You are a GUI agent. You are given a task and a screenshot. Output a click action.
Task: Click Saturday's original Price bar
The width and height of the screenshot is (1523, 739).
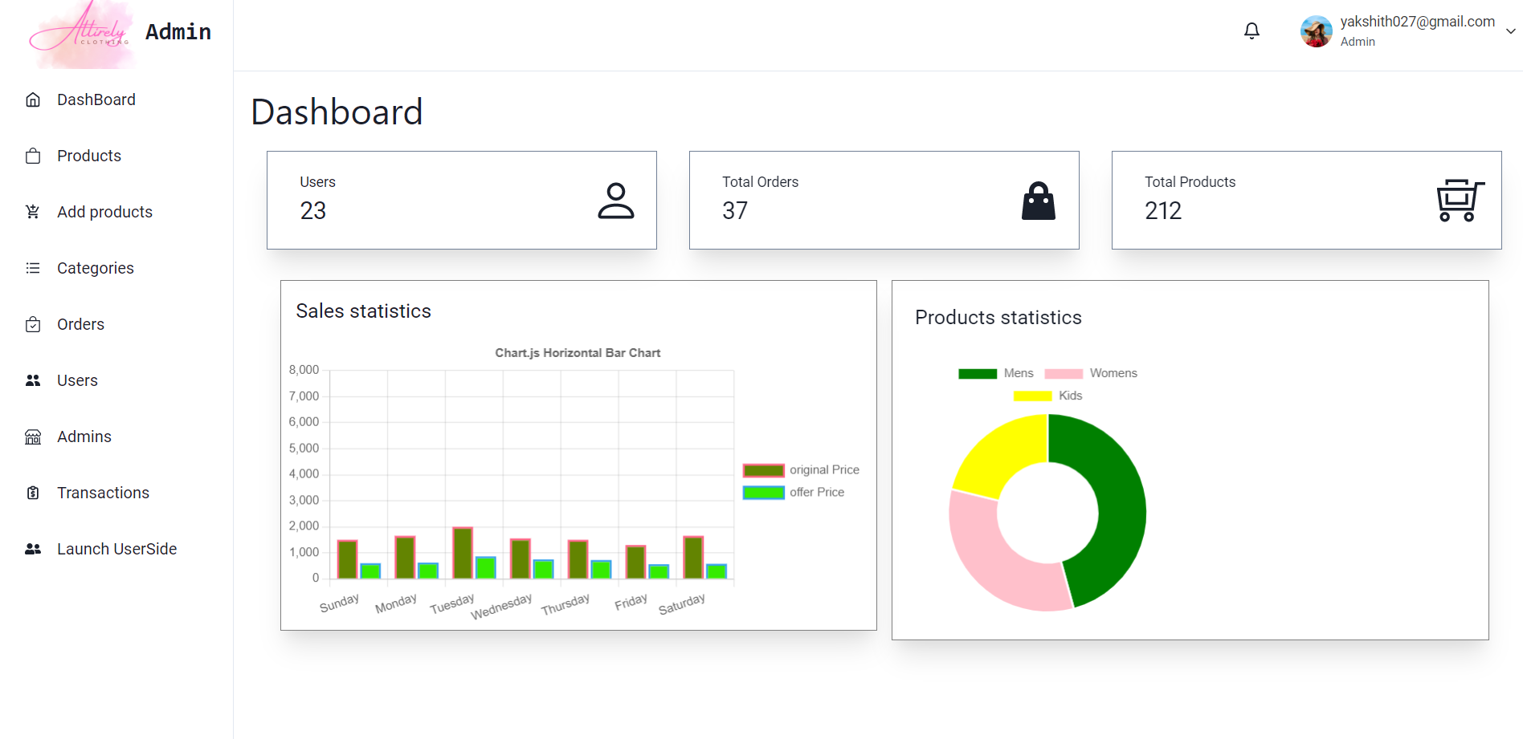tap(693, 558)
